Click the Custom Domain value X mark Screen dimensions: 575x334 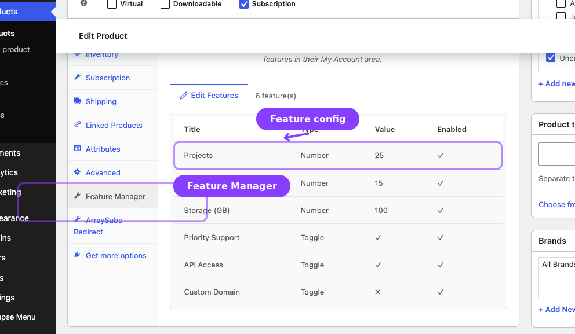(378, 292)
